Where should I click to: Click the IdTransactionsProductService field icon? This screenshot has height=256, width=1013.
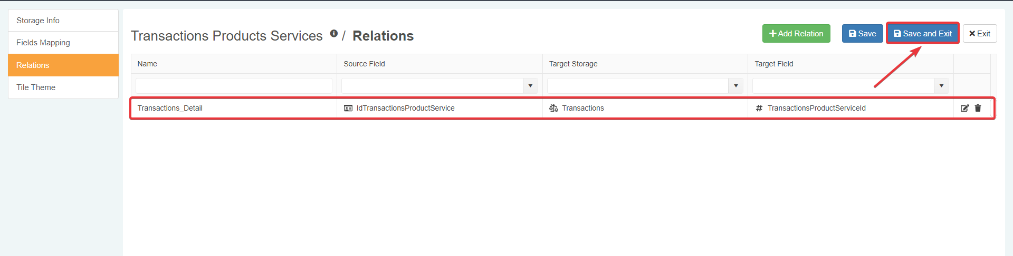point(348,108)
